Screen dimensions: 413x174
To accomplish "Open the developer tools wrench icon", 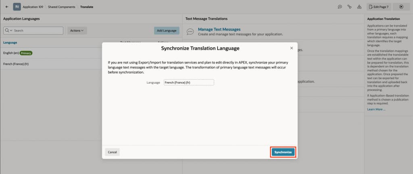I will point(350,7).
